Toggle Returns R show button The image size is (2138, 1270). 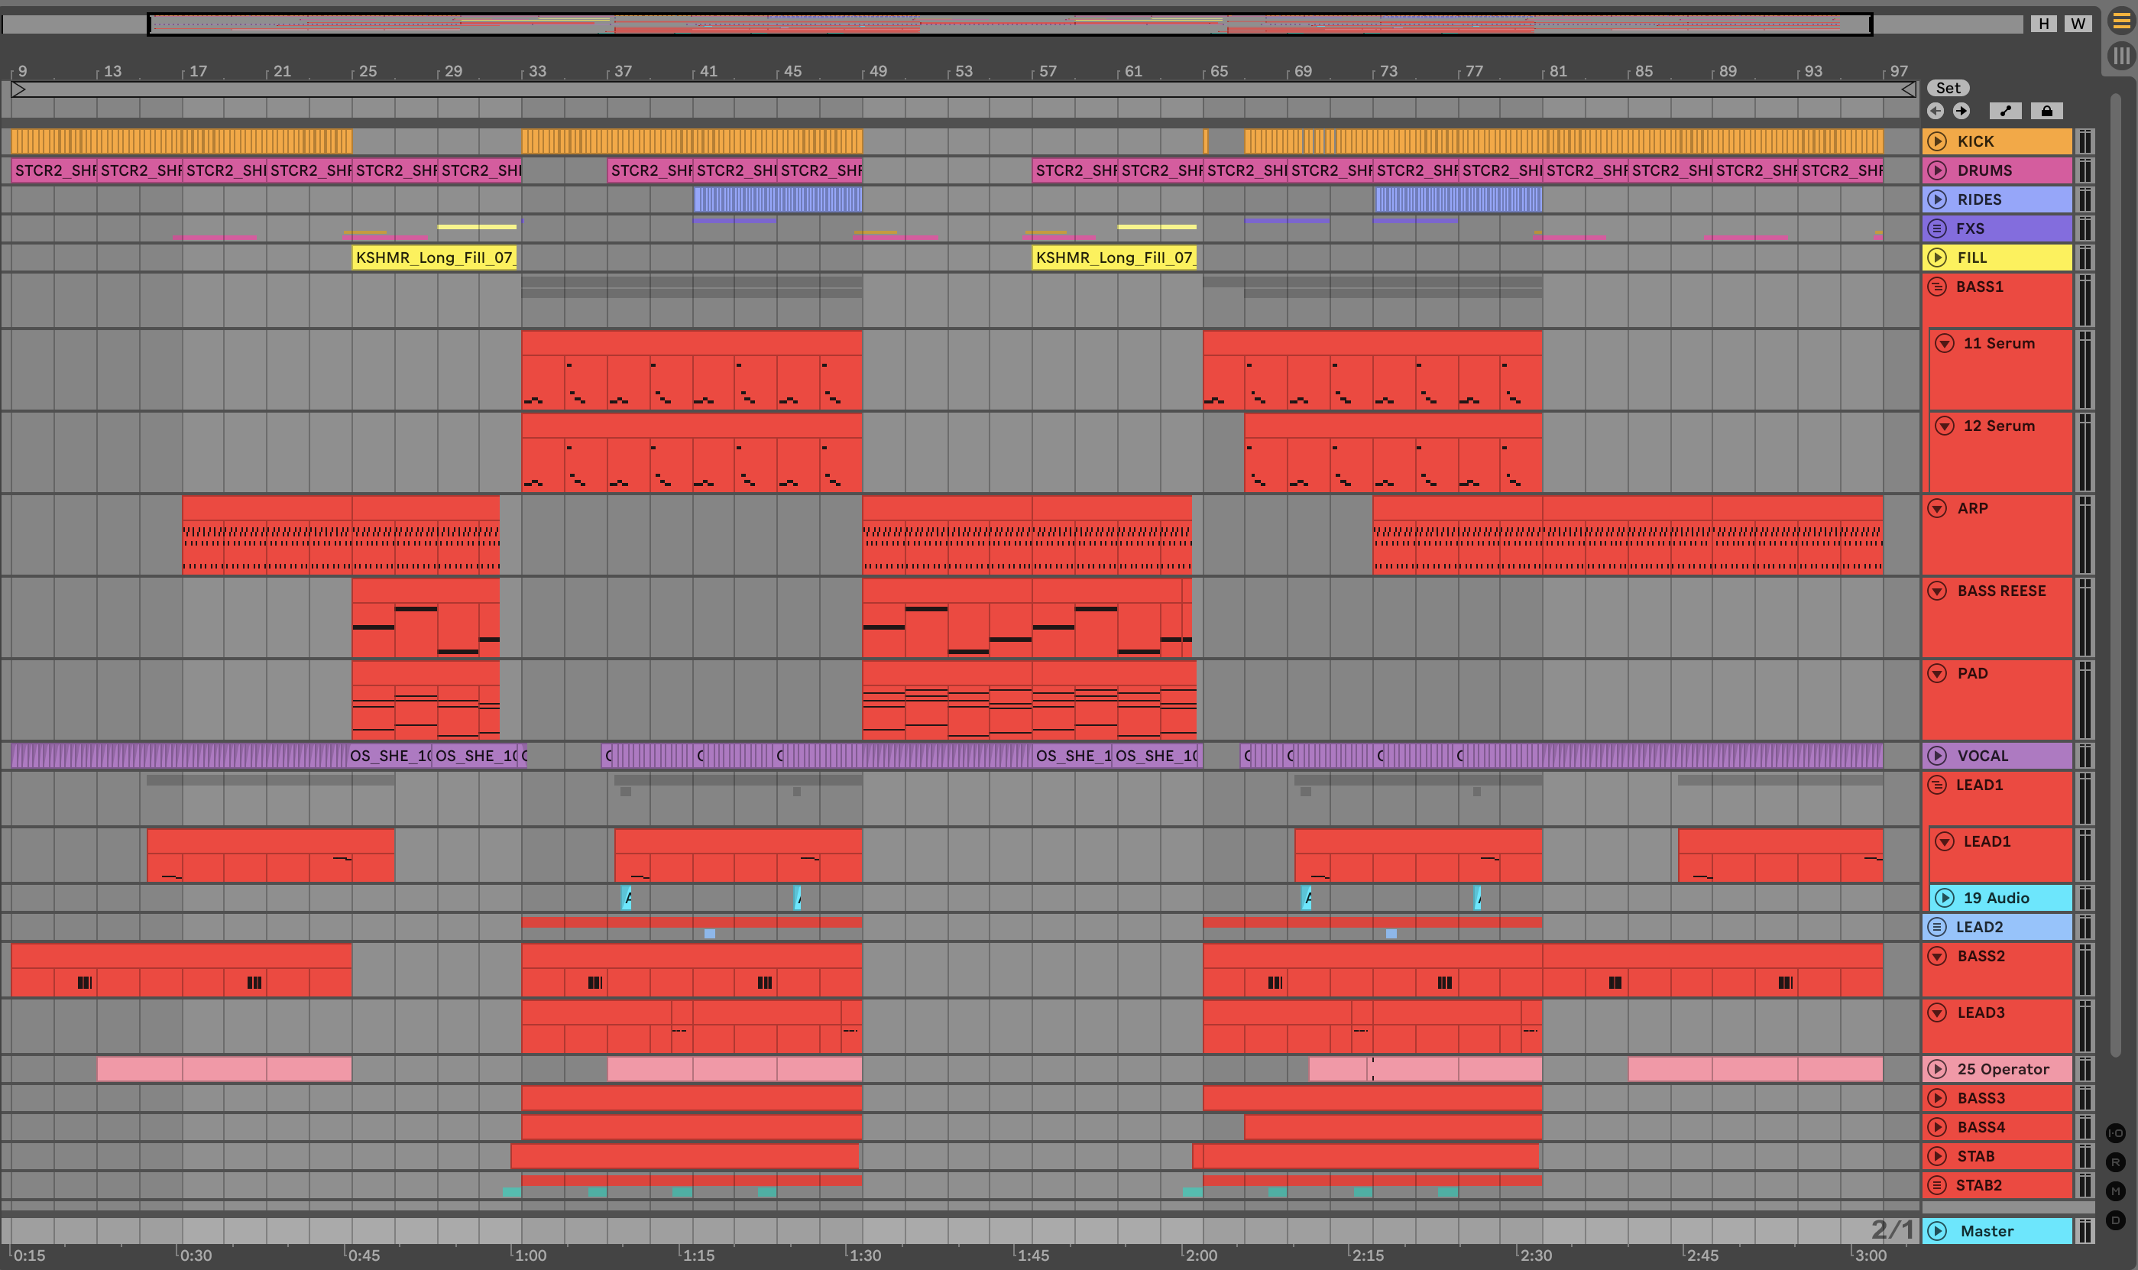(2115, 1162)
